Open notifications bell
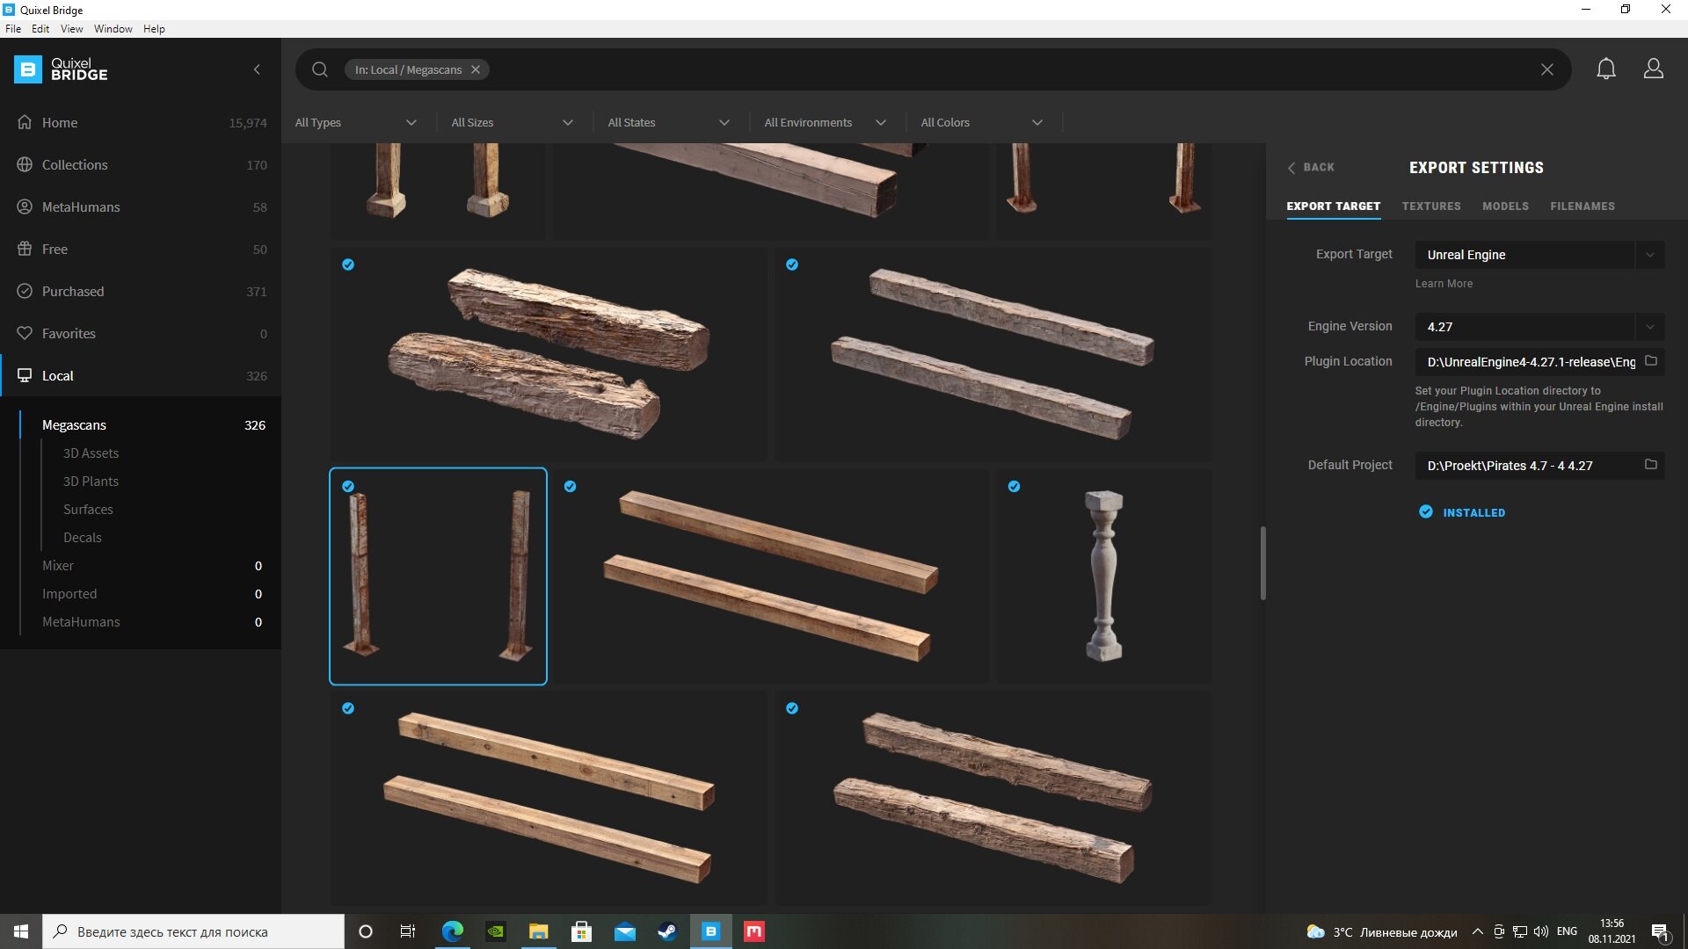1688x949 pixels. (1606, 69)
